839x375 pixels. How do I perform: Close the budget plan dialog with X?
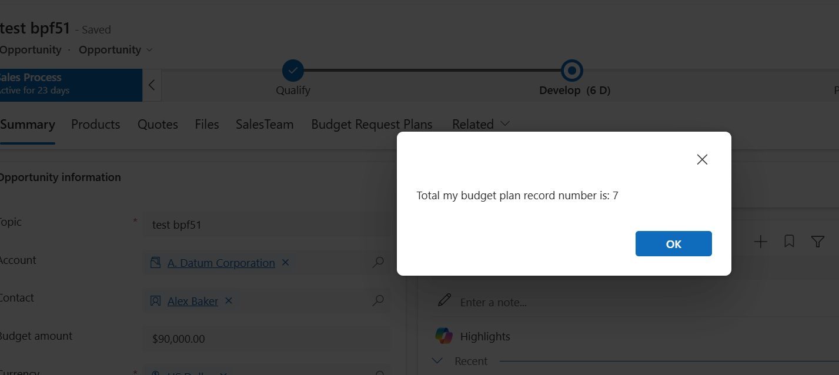click(x=701, y=159)
